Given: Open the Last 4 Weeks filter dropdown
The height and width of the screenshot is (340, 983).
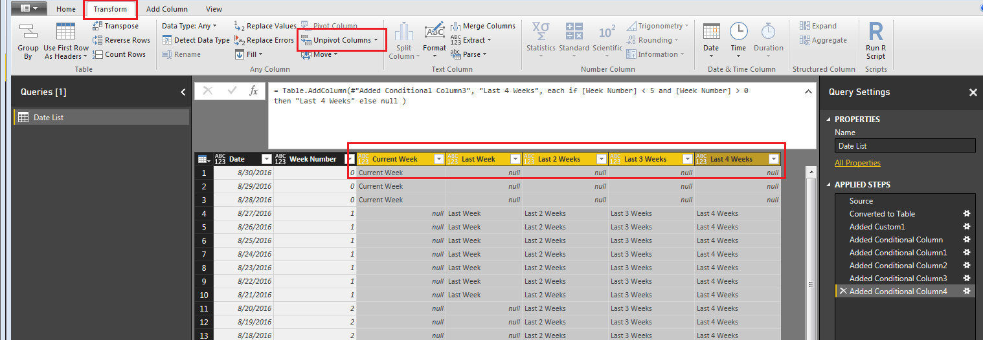Looking at the screenshot, I should (x=773, y=159).
